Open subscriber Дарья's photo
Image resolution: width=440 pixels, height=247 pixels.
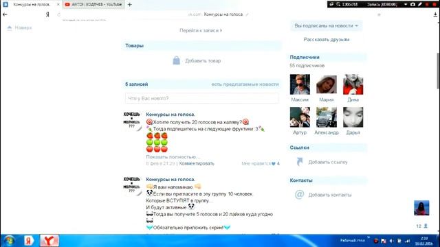pos(353,117)
